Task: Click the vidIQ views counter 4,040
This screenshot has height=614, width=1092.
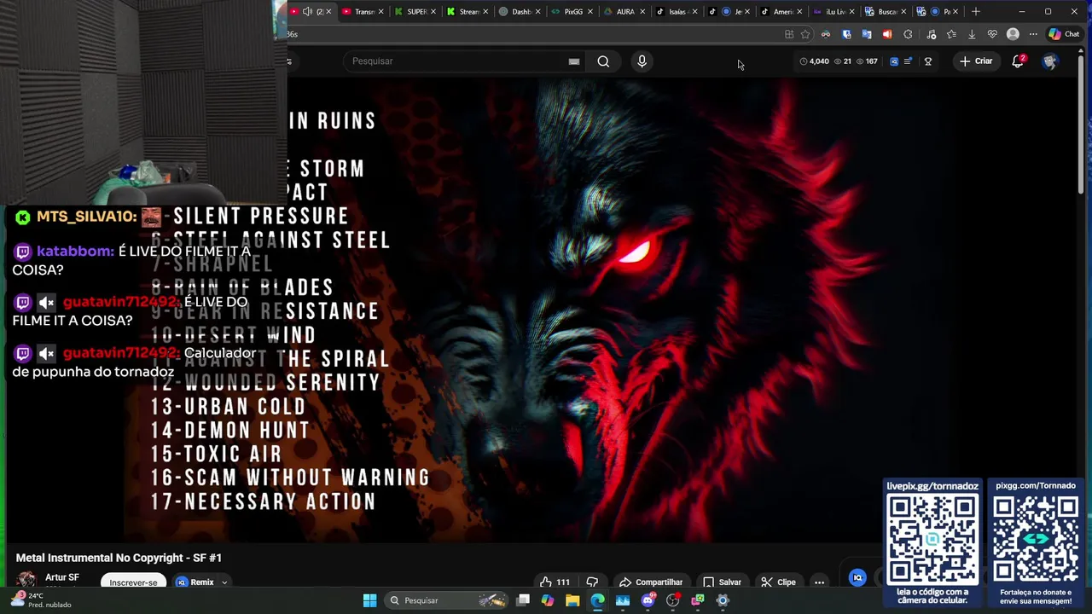Action: point(815,61)
